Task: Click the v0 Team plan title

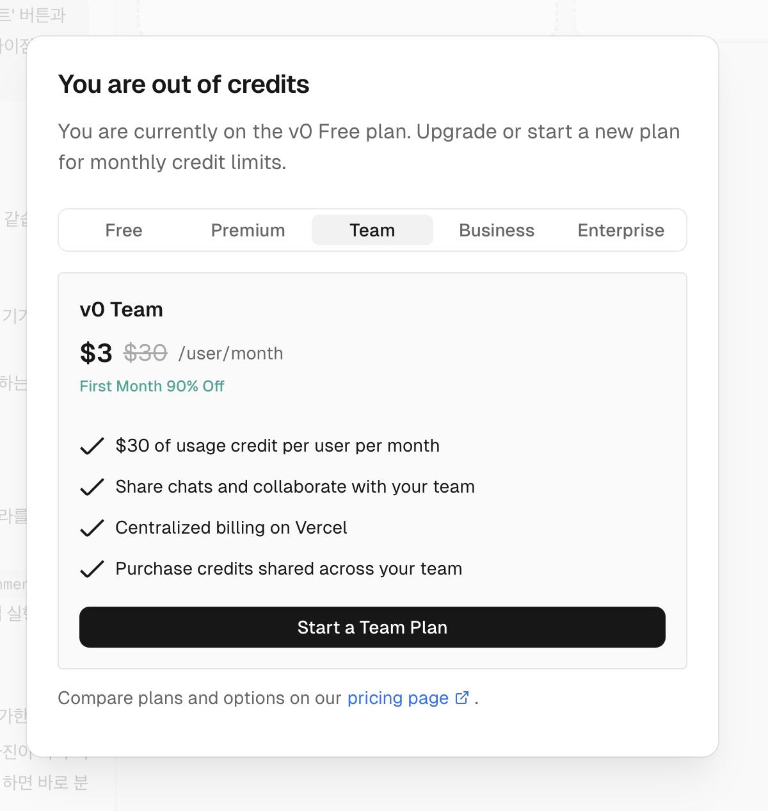Action: pos(121,310)
